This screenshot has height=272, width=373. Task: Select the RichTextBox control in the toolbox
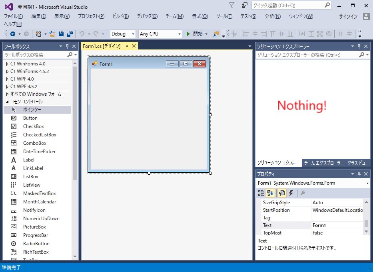tap(37, 252)
